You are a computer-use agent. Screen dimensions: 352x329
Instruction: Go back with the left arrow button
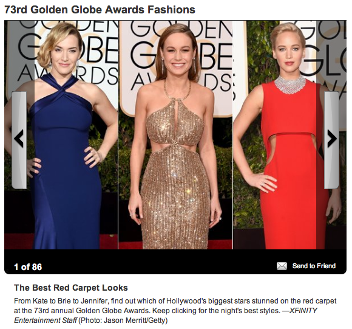(19, 140)
